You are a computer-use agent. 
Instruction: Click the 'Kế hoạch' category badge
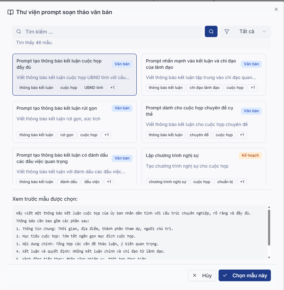(250, 155)
